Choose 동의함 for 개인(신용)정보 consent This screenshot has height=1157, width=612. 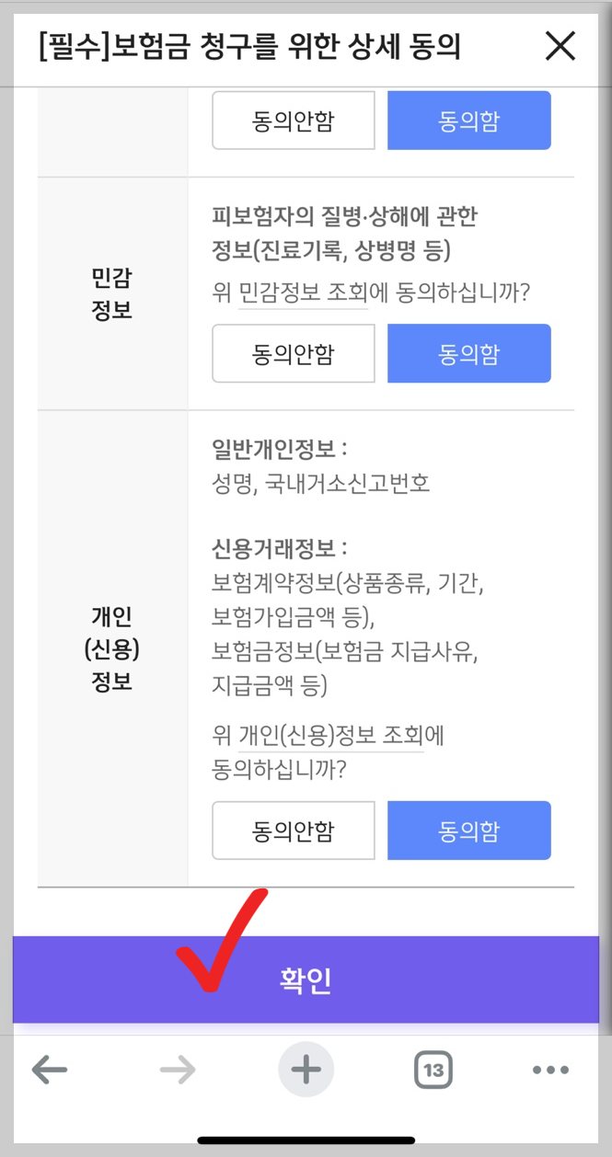[468, 831]
